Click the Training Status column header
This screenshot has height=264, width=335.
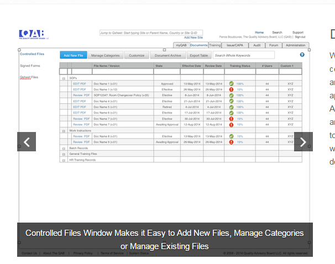(x=240, y=66)
